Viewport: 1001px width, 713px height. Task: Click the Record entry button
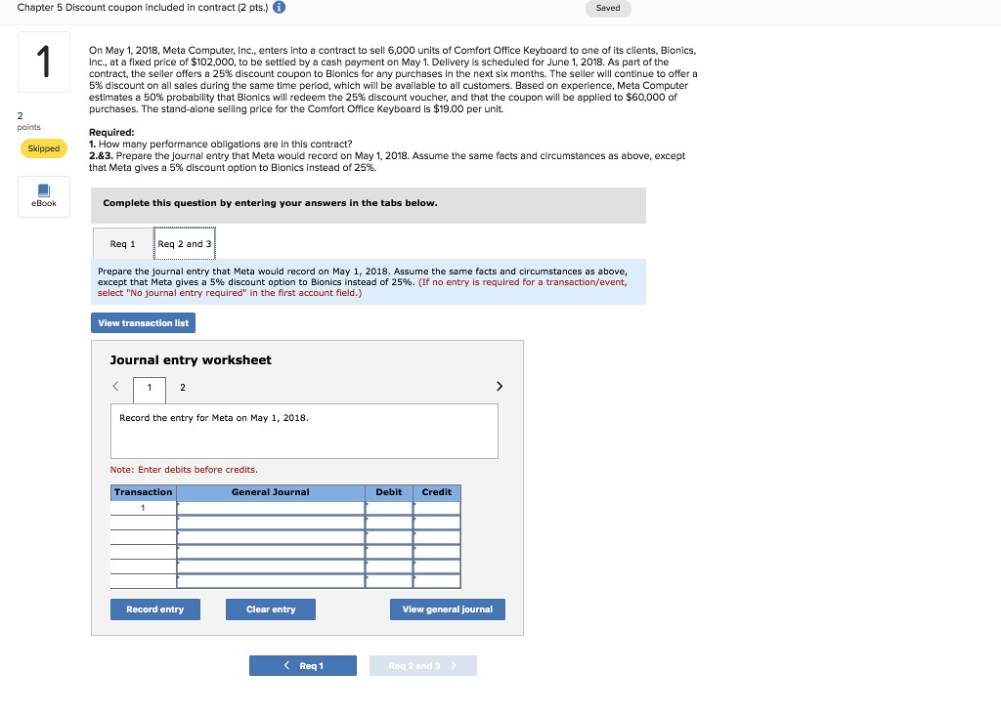point(155,609)
